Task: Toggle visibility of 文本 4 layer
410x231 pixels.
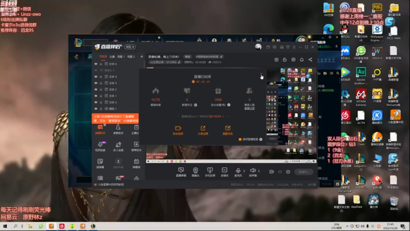Action: [x=96, y=76]
